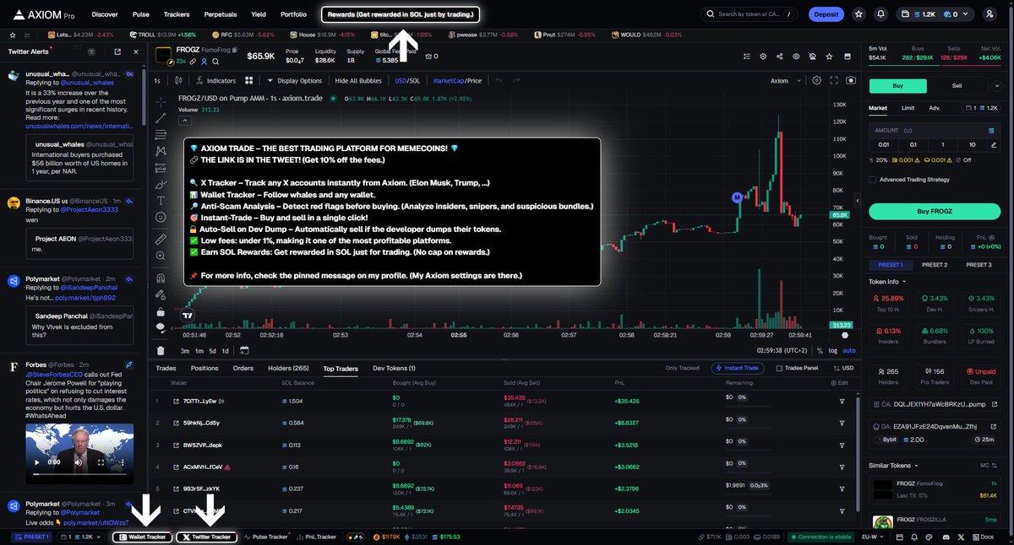Click into the AMOUNT input field
This screenshot has height=545, width=1014.
click(935, 130)
